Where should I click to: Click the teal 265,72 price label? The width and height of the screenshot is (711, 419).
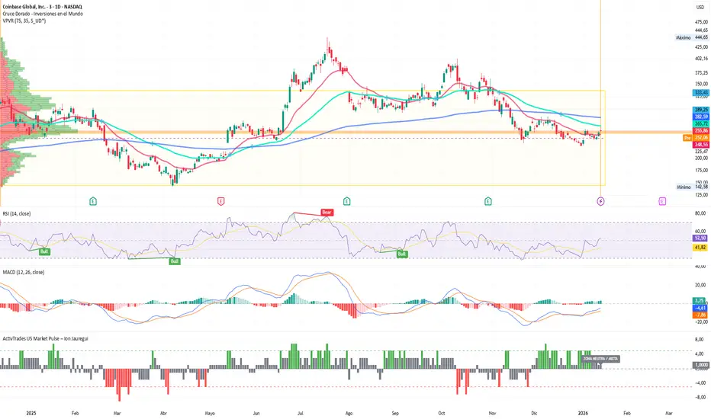tap(701, 123)
